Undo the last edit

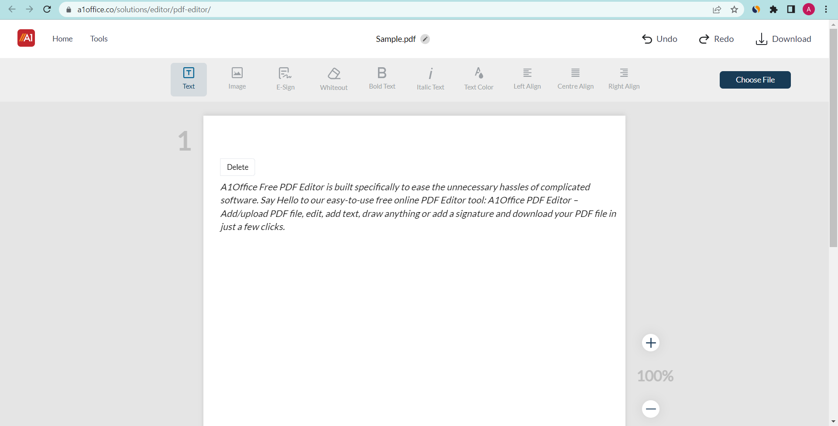(659, 39)
